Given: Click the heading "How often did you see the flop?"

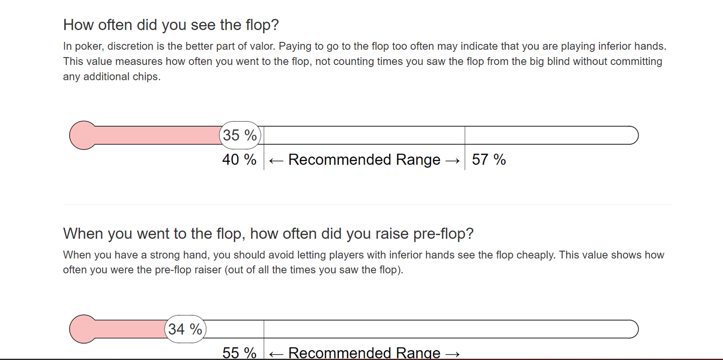Looking at the screenshot, I should click(x=171, y=25).
